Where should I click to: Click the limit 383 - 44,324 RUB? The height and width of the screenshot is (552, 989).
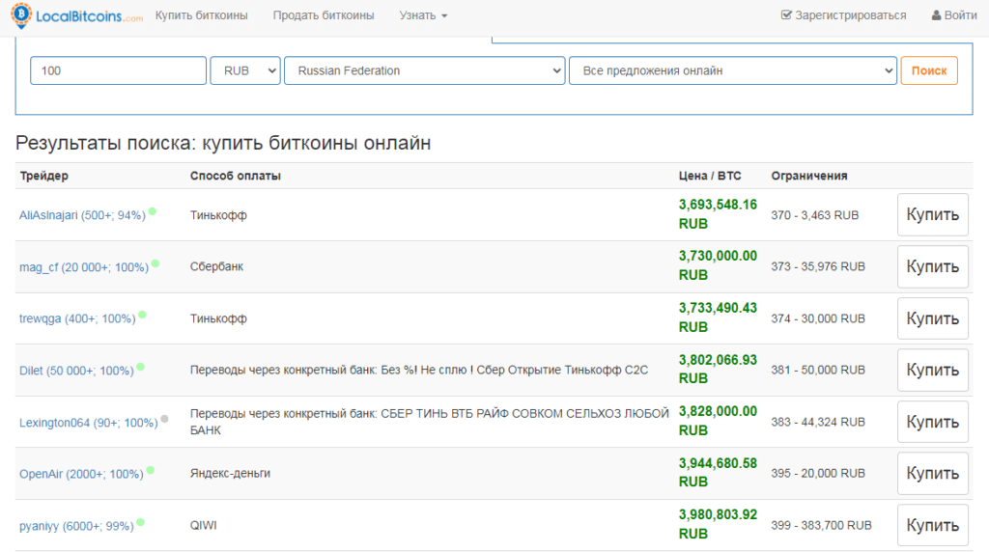click(x=818, y=422)
